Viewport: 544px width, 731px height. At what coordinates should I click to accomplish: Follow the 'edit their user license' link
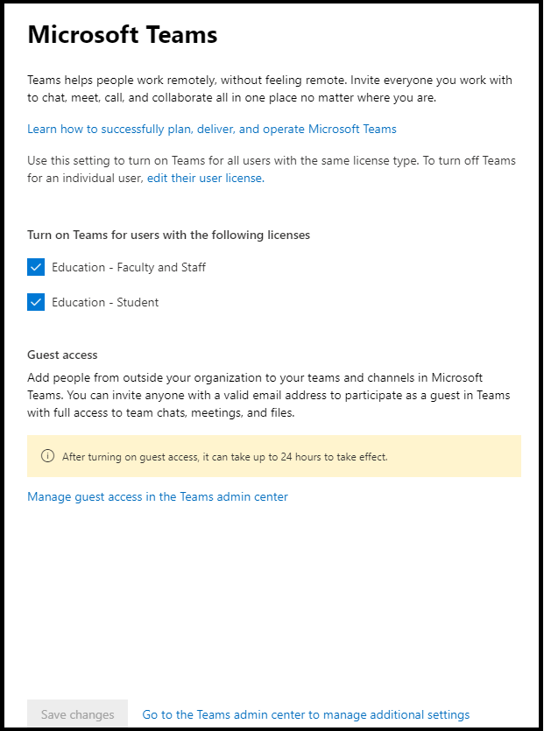pos(206,178)
